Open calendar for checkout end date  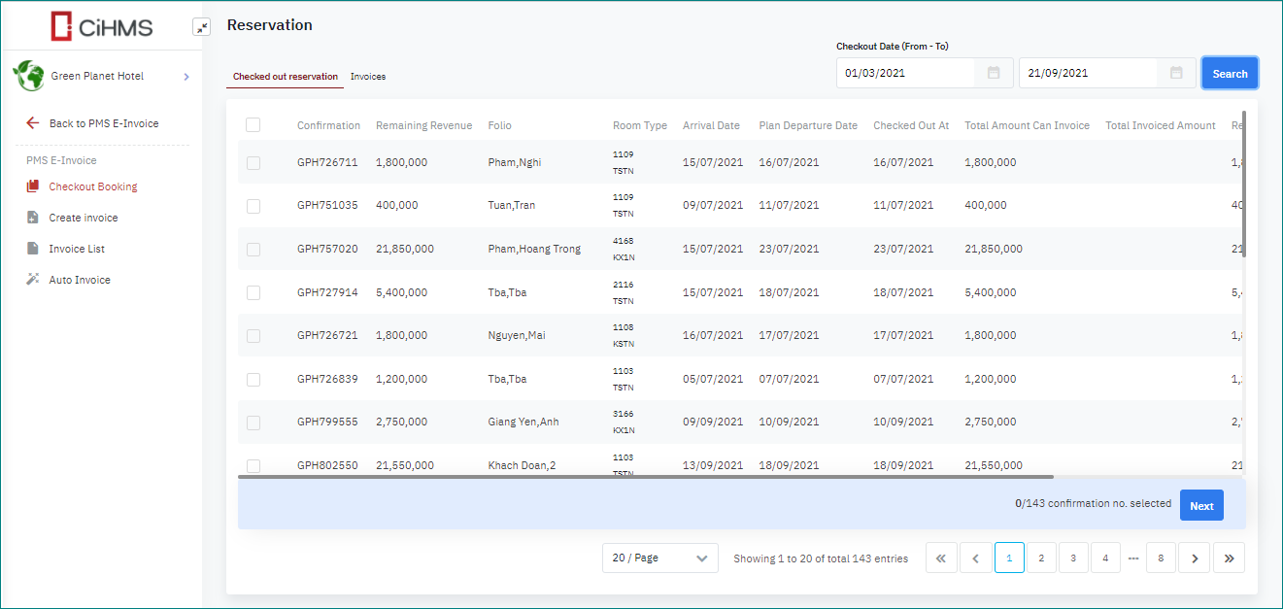pos(1176,73)
